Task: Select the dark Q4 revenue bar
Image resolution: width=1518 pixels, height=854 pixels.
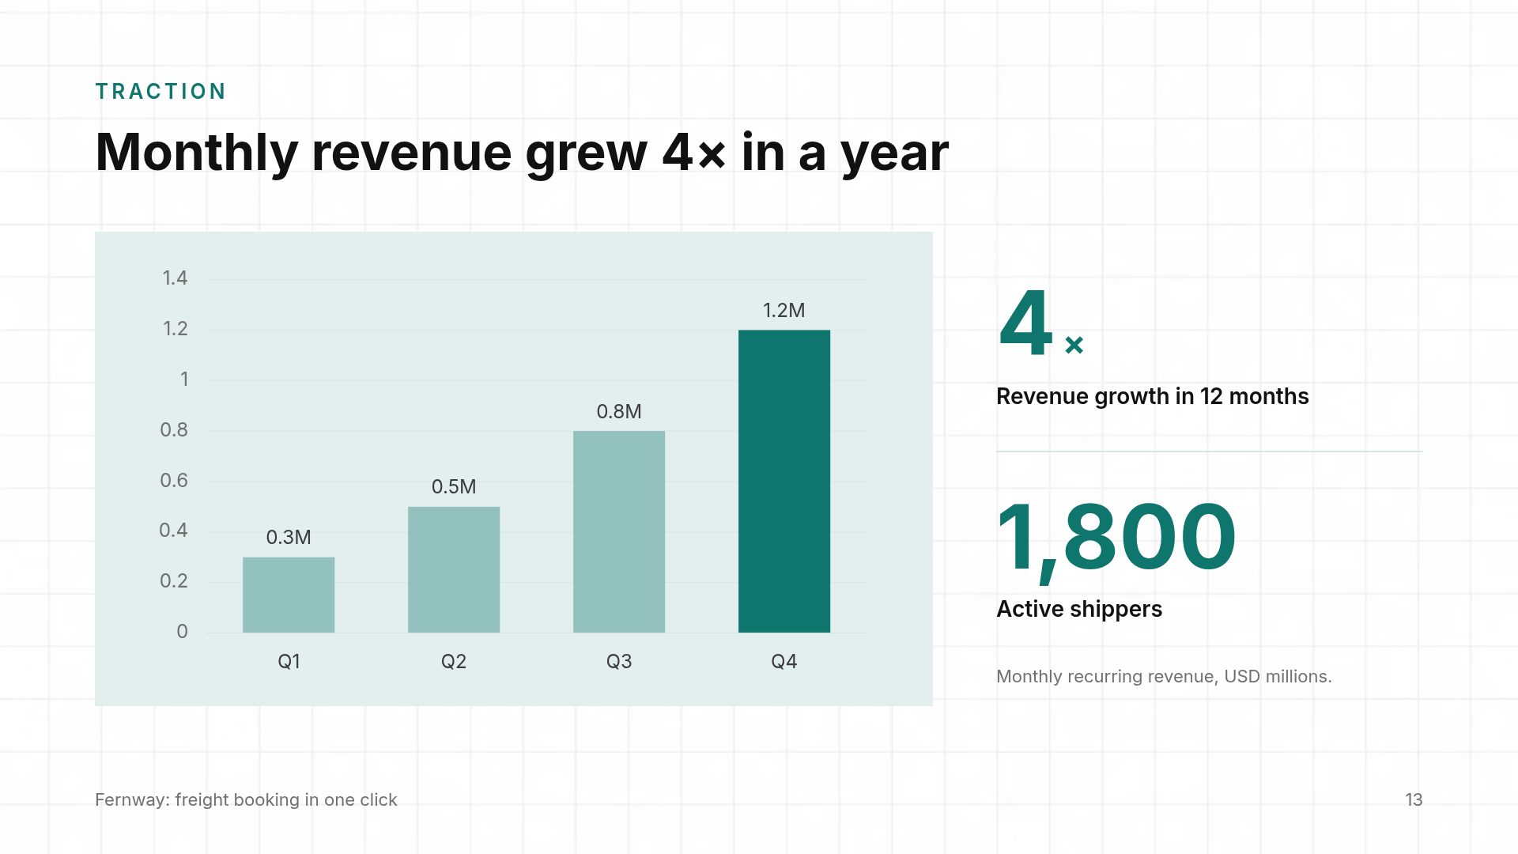Action: [x=784, y=481]
